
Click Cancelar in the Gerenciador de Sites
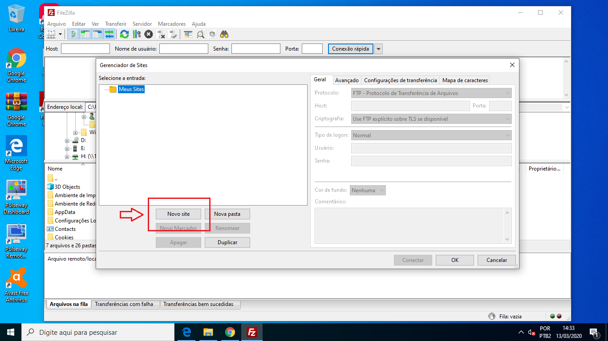[x=497, y=260]
